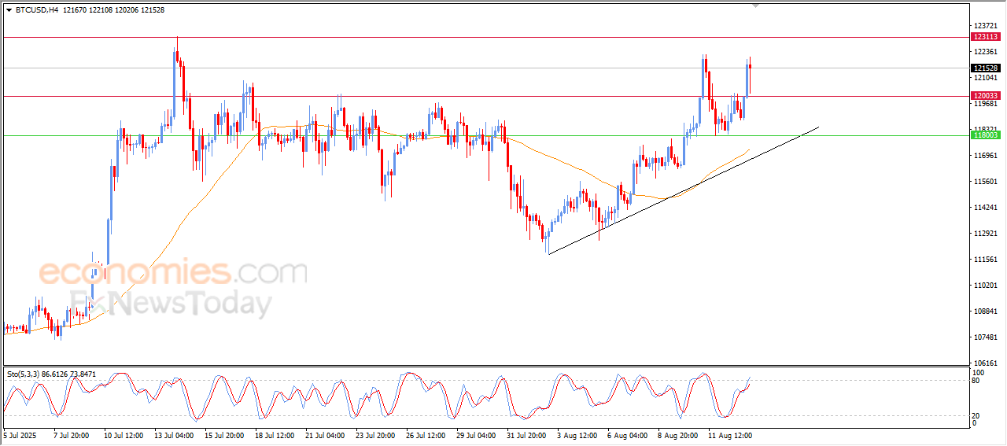This screenshot has height=446, width=1007.
Task: Click the stochastic 20 level label
Action: [x=977, y=415]
